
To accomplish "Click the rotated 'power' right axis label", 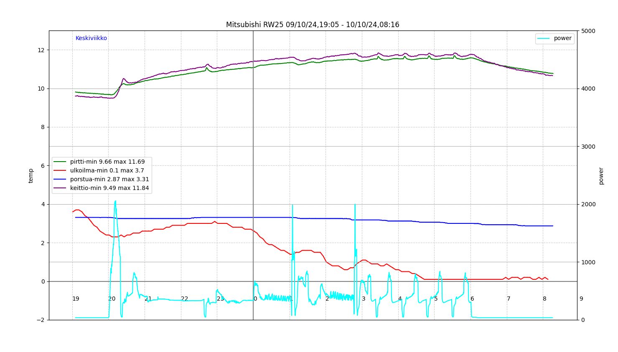I will tap(601, 176).
